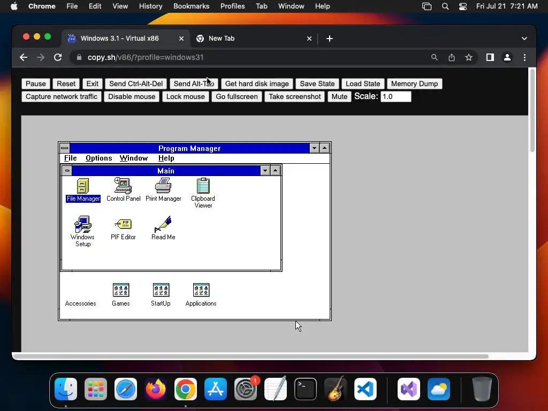
Task: Close the New Tab tab
Action: pyautogui.click(x=309, y=39)
